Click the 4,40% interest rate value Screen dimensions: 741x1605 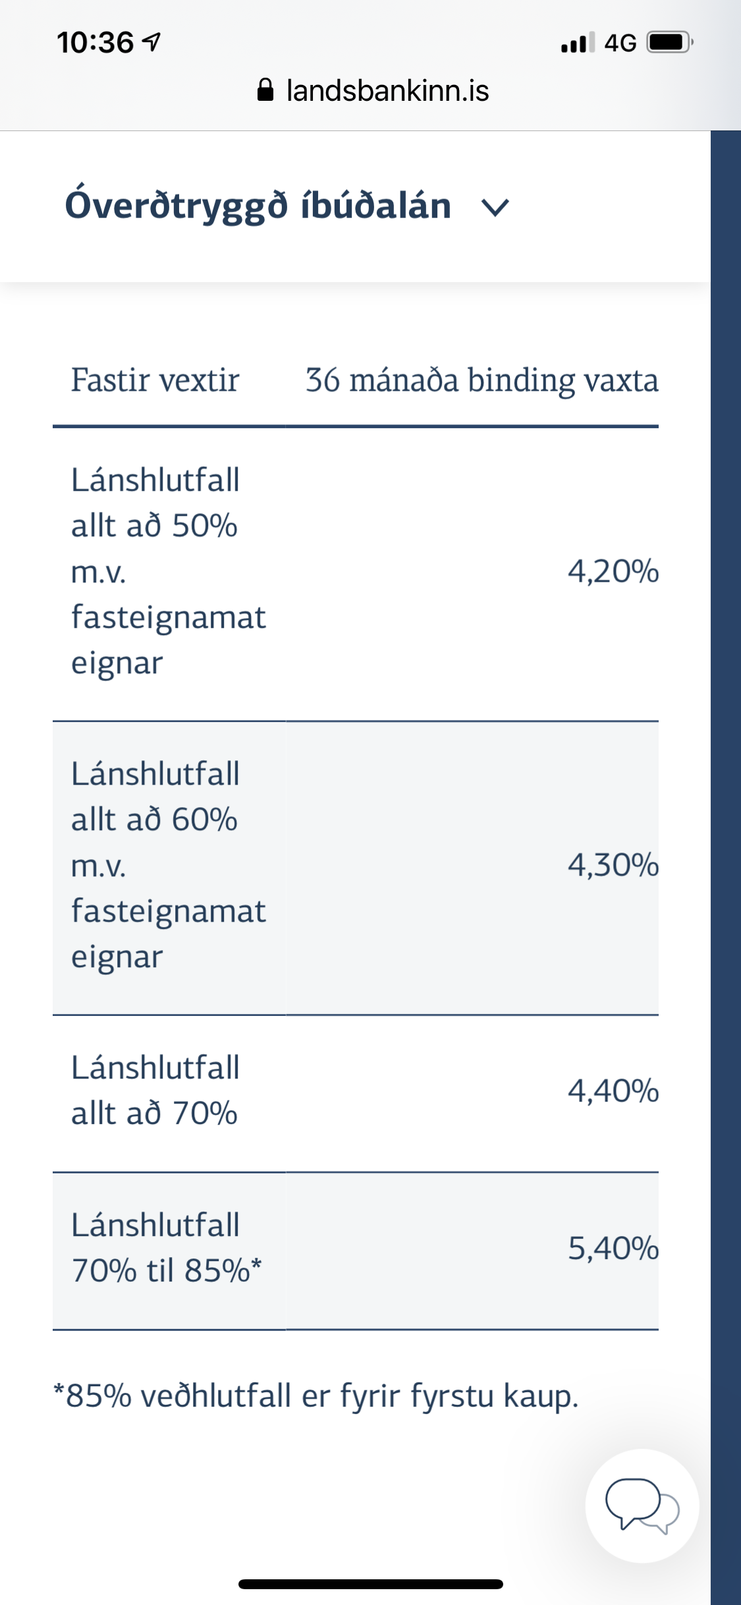(x=613, y=1091)
